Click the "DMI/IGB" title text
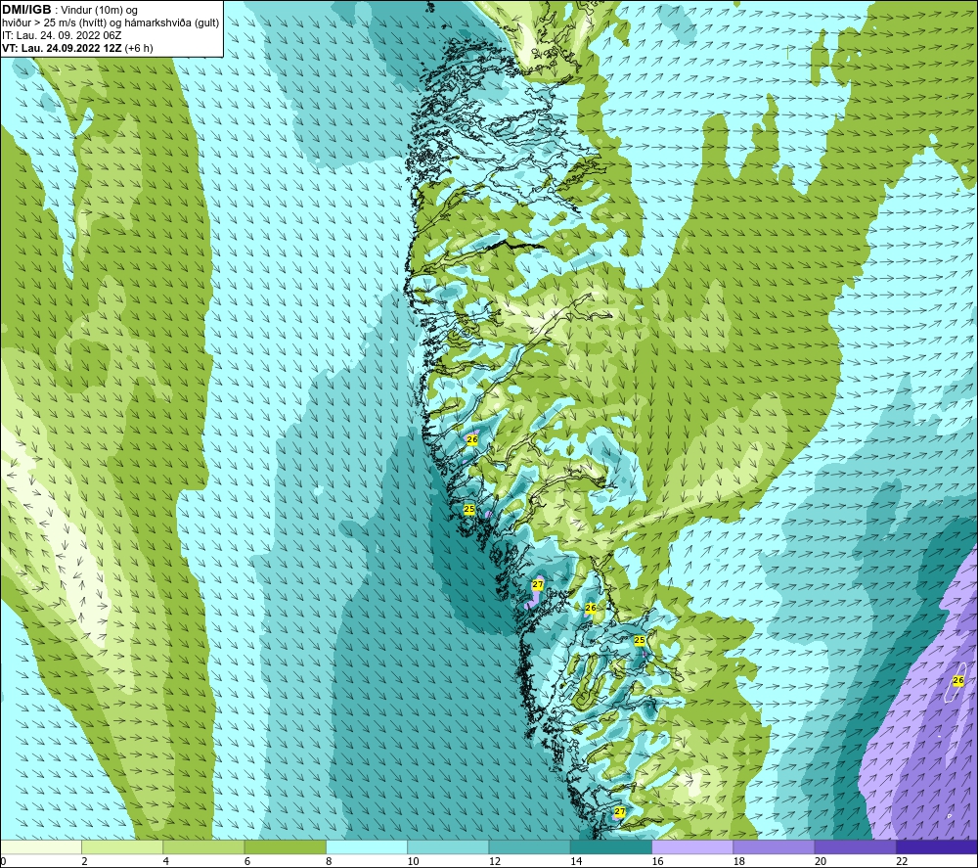Screen dimensions: 978x868 tap(26, 10)
